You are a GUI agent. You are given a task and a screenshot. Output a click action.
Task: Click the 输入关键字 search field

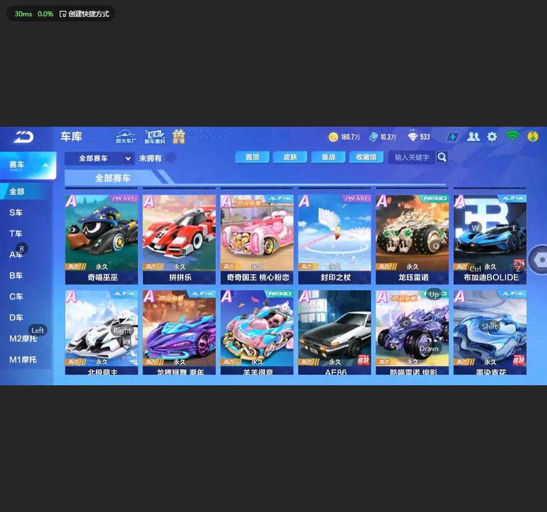tap(412, 158)
